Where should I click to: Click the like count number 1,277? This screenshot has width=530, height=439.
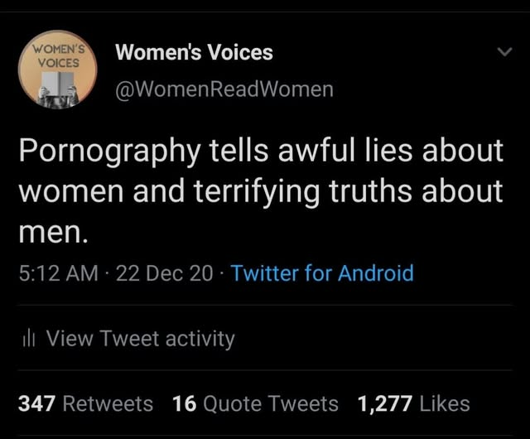point(385,403)
